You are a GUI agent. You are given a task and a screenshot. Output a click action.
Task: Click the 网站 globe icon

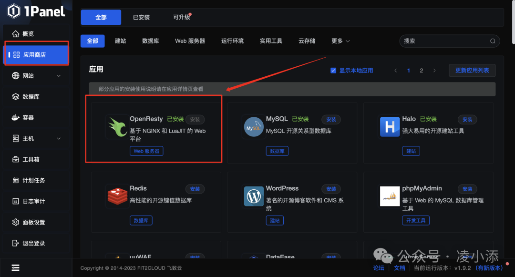tap(15, 76)
